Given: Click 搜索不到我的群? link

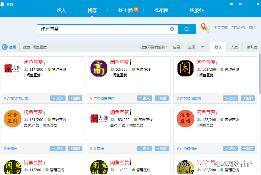Looking at the screenshot, I should (x=154, y=47).
